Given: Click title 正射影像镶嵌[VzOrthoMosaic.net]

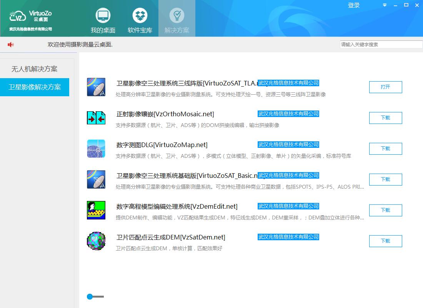Looking at the screenshot, I should pyautogui.click(x=165, y=114).
